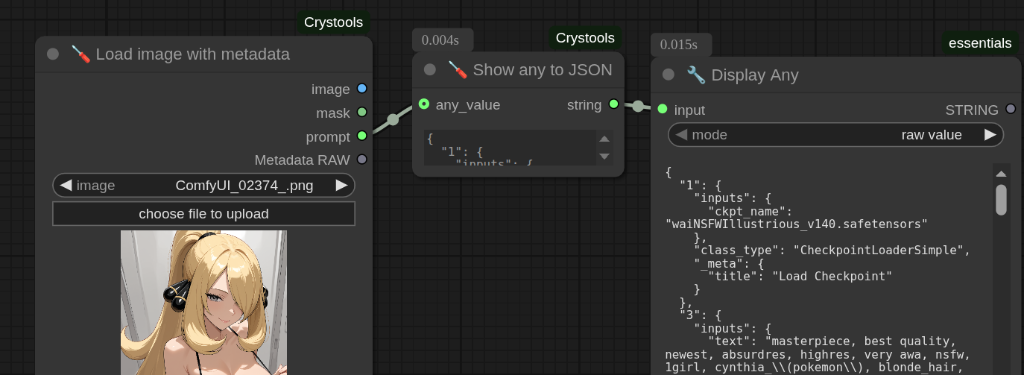
Task: Select next image with right arrow
Action: tap(341, 185)
